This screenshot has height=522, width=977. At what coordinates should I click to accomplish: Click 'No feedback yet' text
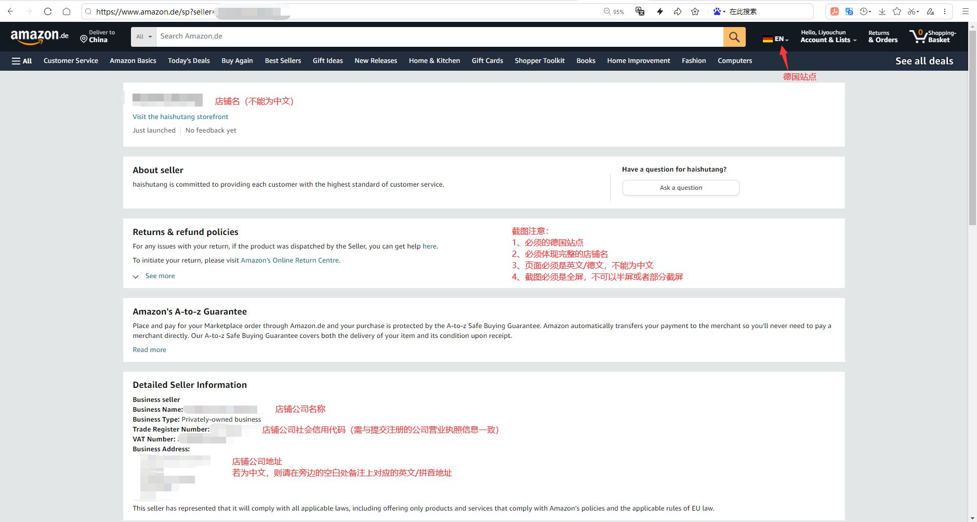click(210, 130)
